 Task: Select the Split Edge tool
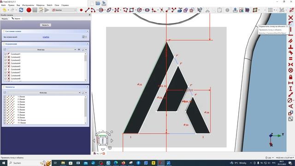coord(173,10)
